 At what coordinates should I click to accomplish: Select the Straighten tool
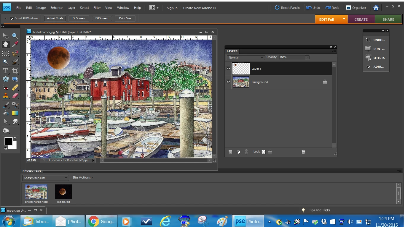[15, 79]
